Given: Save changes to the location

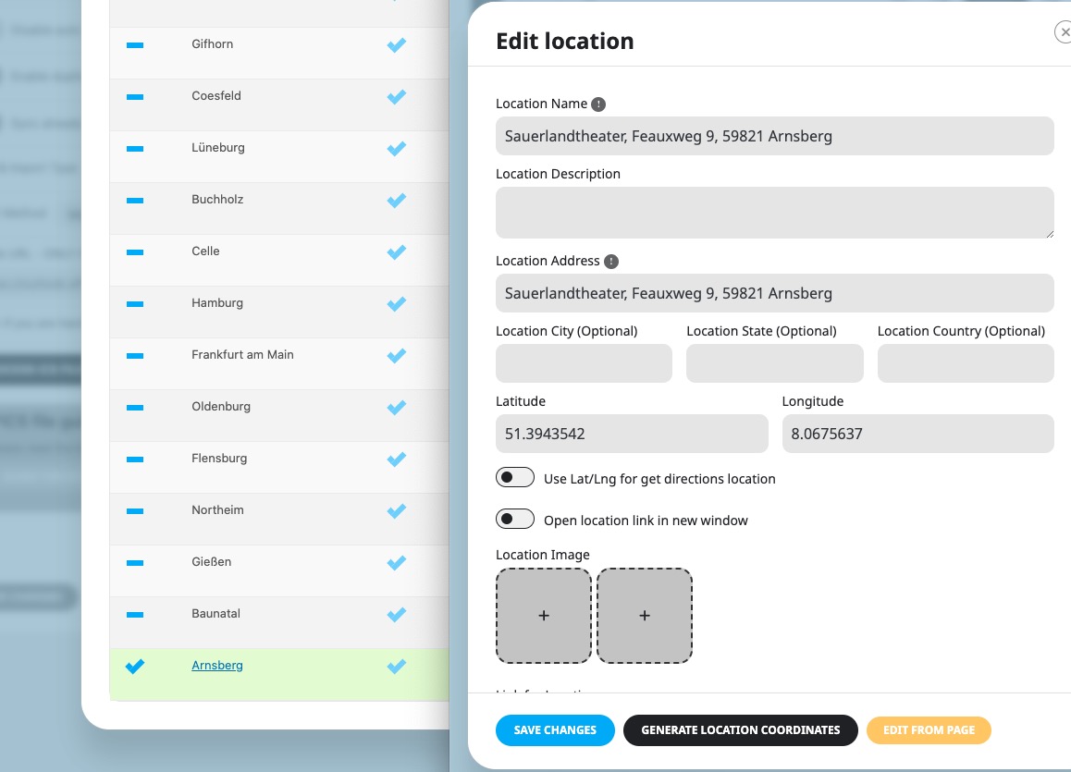Looking at the screenshot, I should click(x=555, y=730).
